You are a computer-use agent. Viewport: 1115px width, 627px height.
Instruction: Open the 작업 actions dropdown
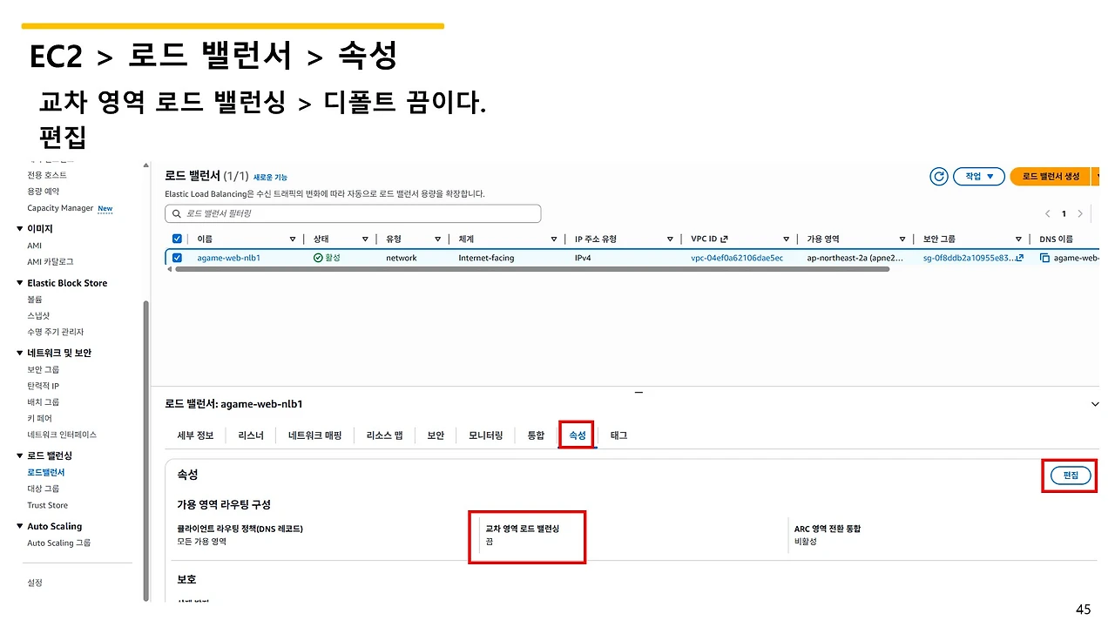(978, 176)
